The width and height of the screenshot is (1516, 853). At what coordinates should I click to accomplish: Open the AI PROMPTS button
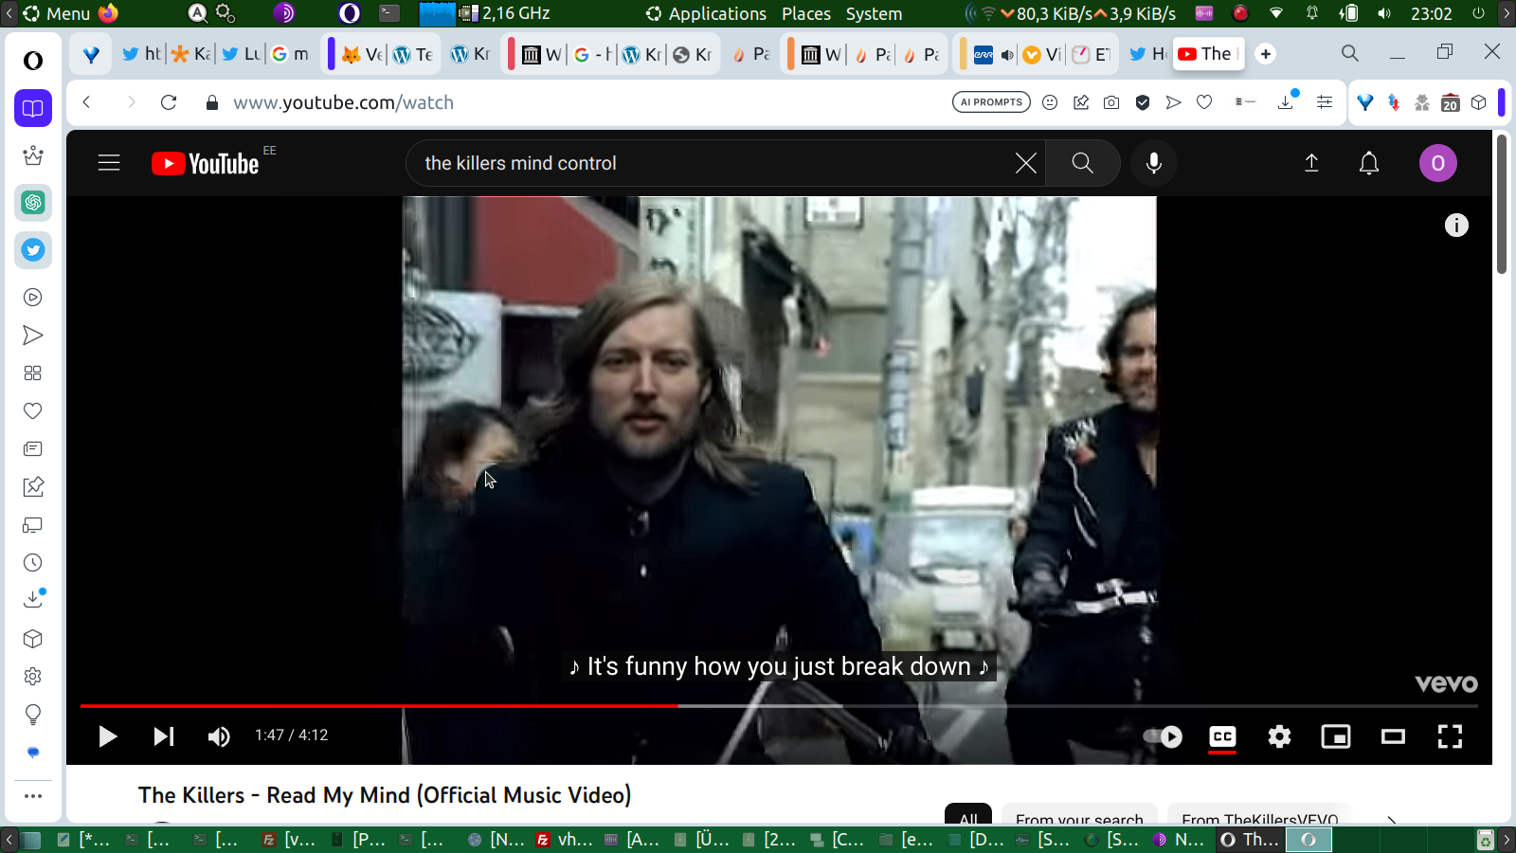[x=991, y=102]
